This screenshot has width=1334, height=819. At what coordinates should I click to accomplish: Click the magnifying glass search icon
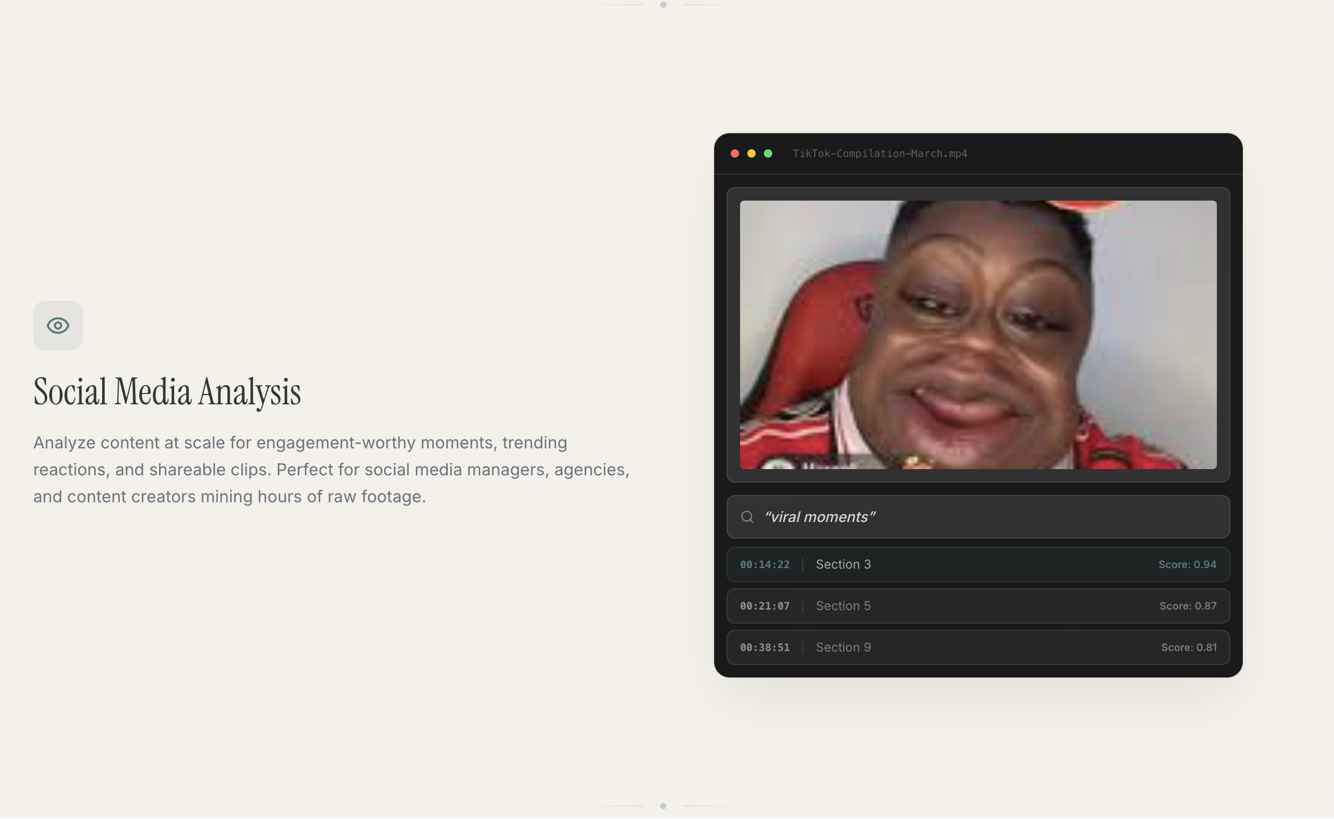pyautogui.click(x=748, y=516)
